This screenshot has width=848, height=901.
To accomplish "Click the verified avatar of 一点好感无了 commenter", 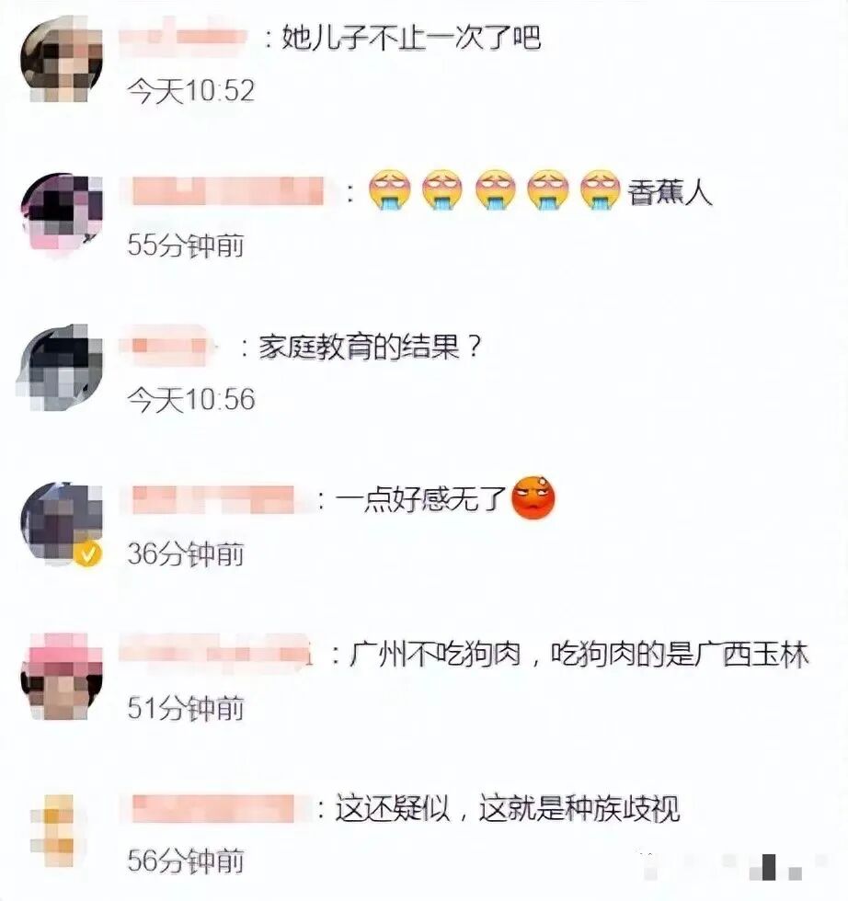I will click(62, 523).
